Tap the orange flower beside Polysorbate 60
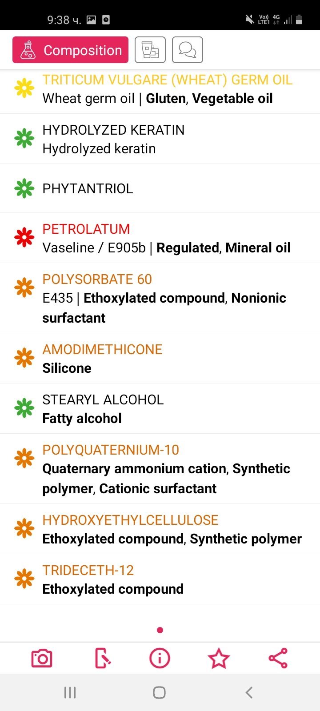This screenshot has width=320, height=711. point(24,288)
